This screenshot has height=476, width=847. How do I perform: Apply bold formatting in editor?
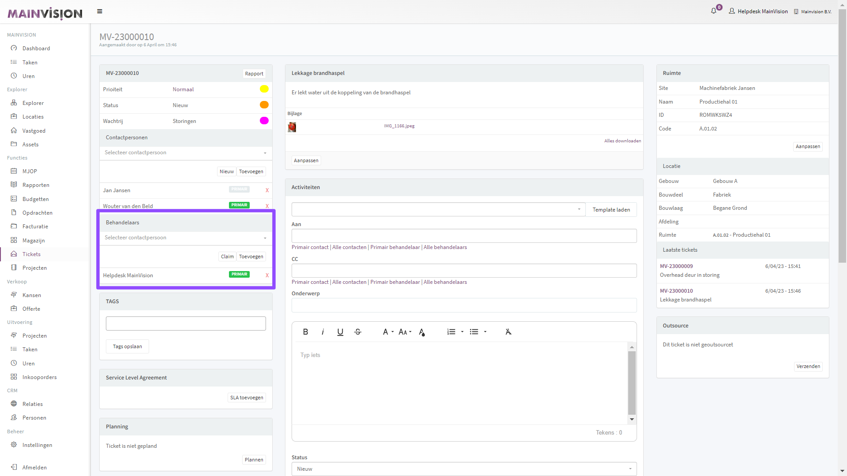click(x=305, y=332)
